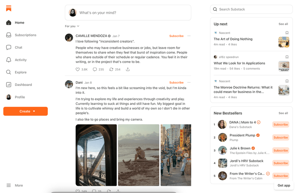Screen dimensions: 297x193
Task: Click your avatar in the composer box
Action: 72,13
